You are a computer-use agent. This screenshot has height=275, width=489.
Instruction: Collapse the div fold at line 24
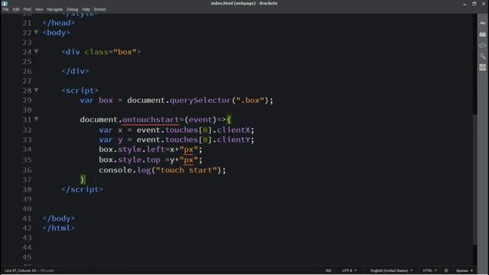[36, 51]
